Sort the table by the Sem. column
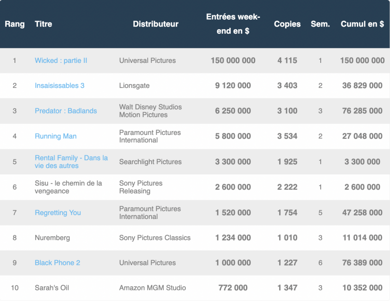 320,24
